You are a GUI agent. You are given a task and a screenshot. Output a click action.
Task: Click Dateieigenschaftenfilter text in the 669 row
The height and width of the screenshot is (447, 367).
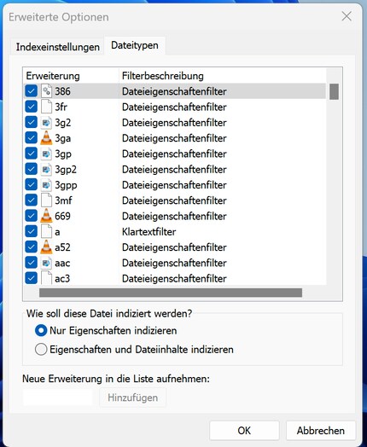tap(174, 216)
